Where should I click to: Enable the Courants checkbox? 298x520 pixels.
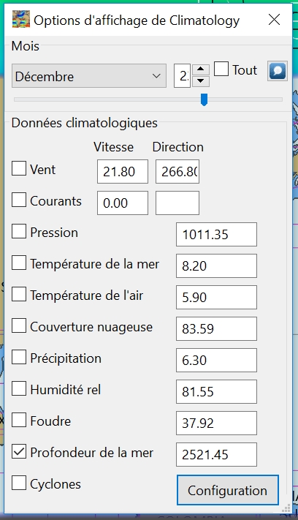coord(19,200)
